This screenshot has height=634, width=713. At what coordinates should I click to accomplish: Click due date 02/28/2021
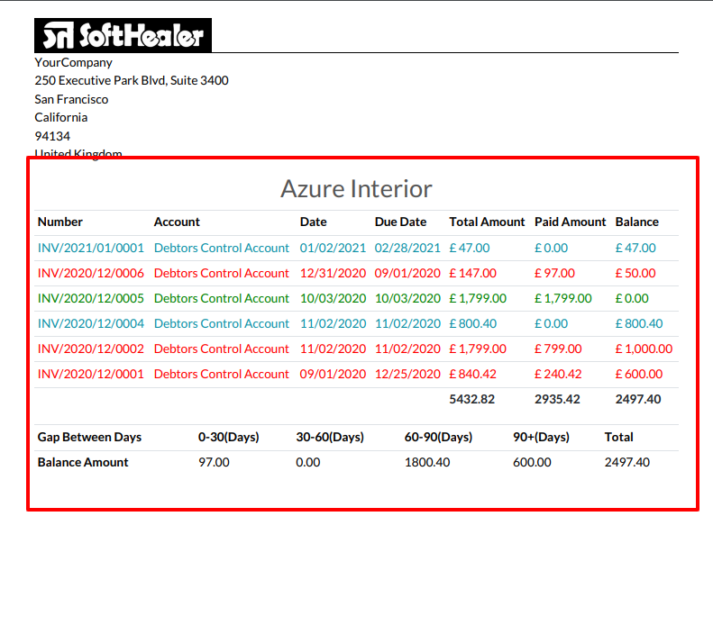(407, 248)
